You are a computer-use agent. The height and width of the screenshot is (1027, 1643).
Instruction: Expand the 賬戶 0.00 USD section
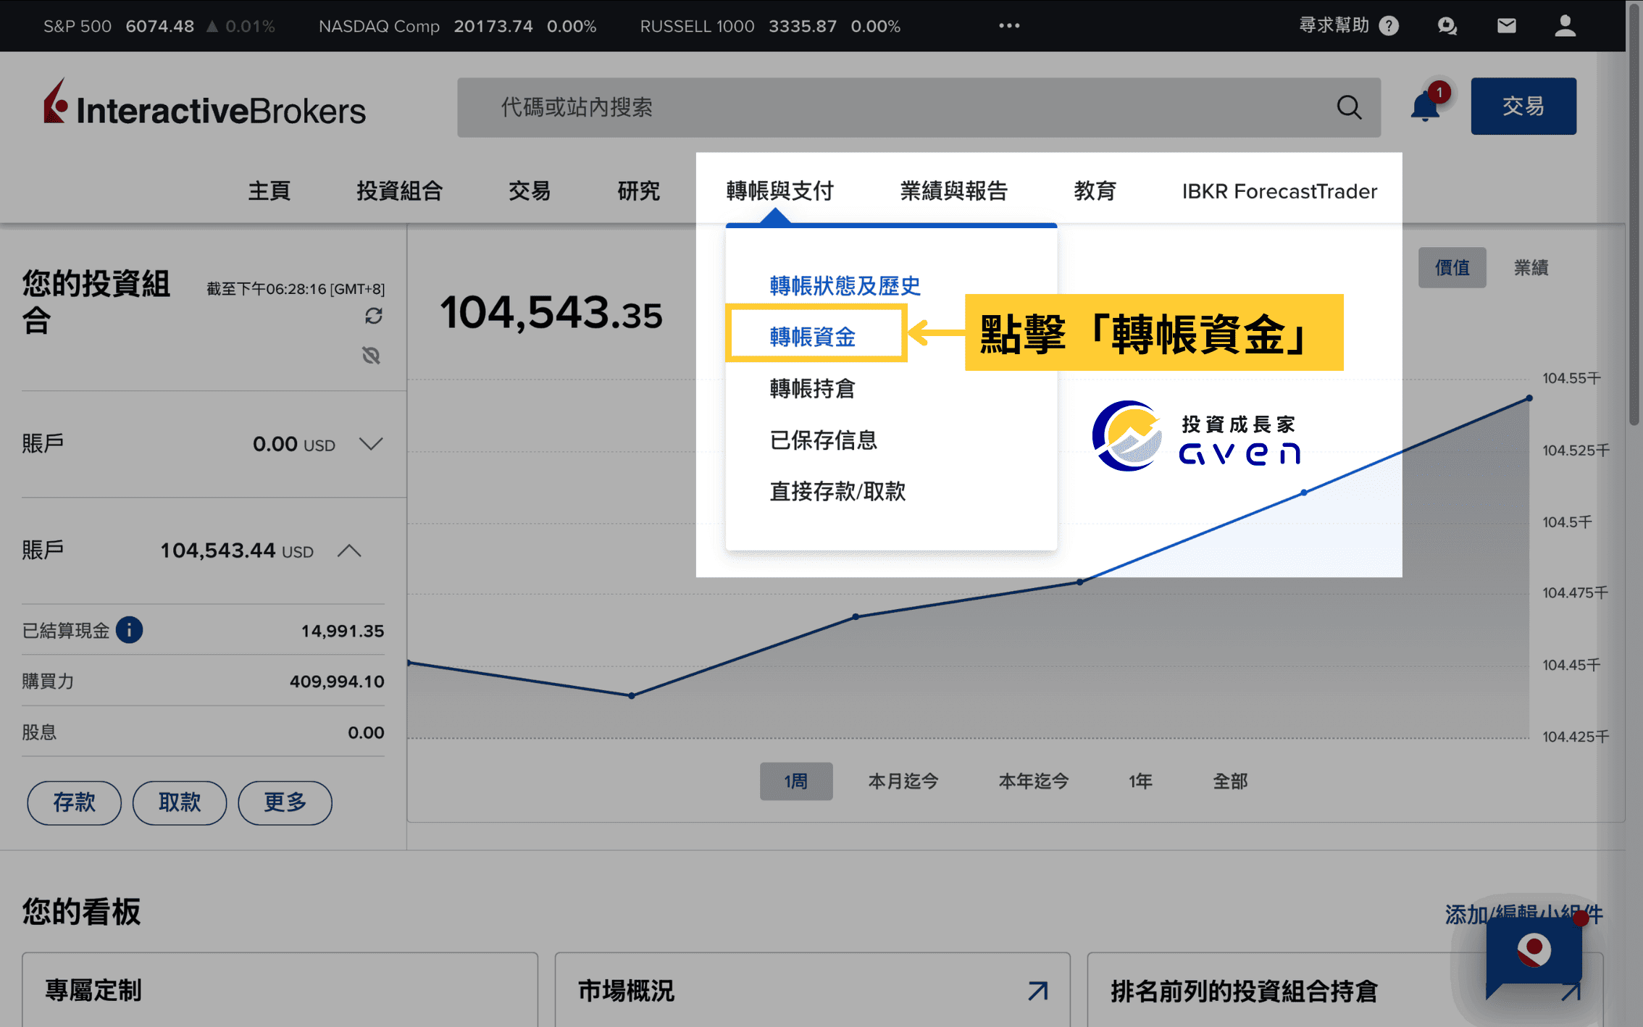click(370, 444)
